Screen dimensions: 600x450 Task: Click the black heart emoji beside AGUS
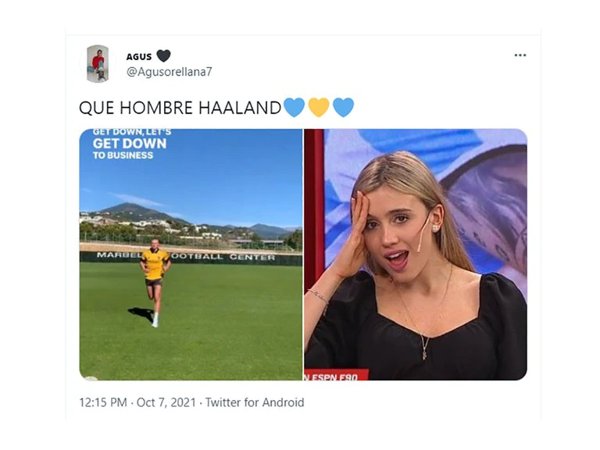point(163,56)
